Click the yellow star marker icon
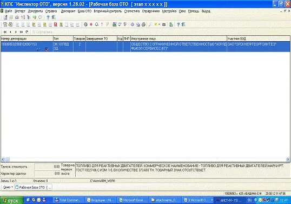Viewport: 291px width, 204px height. pos(156,24)
